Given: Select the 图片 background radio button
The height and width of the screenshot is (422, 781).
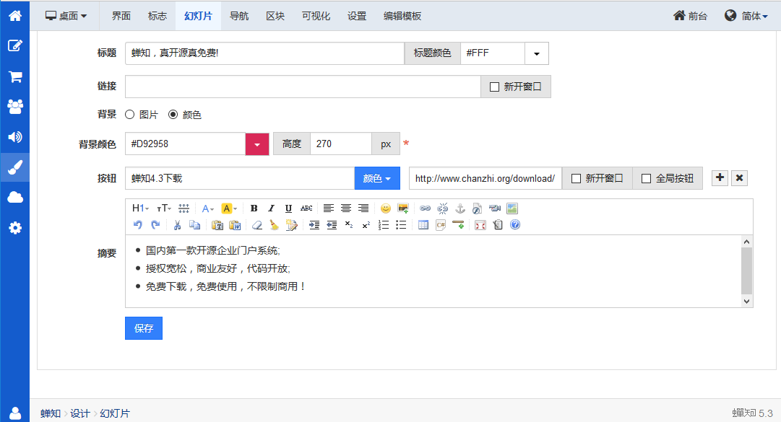Looking at the screenshot, I should pos(130,115).
